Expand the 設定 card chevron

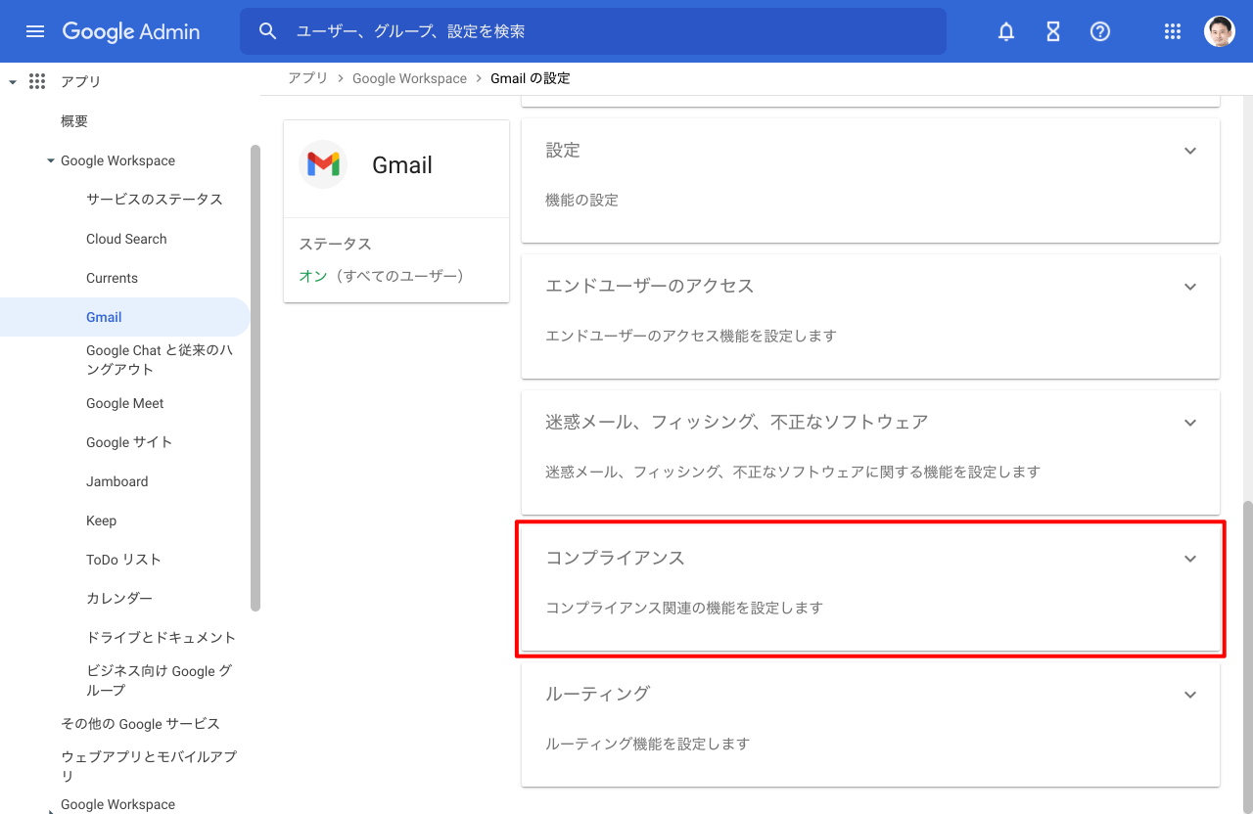click(x=1190, y=151)
